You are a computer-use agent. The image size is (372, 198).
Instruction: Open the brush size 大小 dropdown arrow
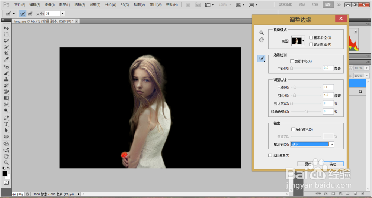(x=62, y=13)
